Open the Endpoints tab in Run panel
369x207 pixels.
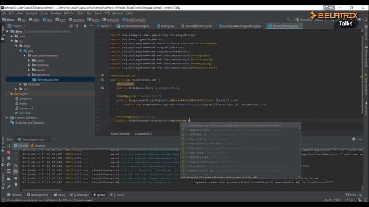(x=38, y=145)
